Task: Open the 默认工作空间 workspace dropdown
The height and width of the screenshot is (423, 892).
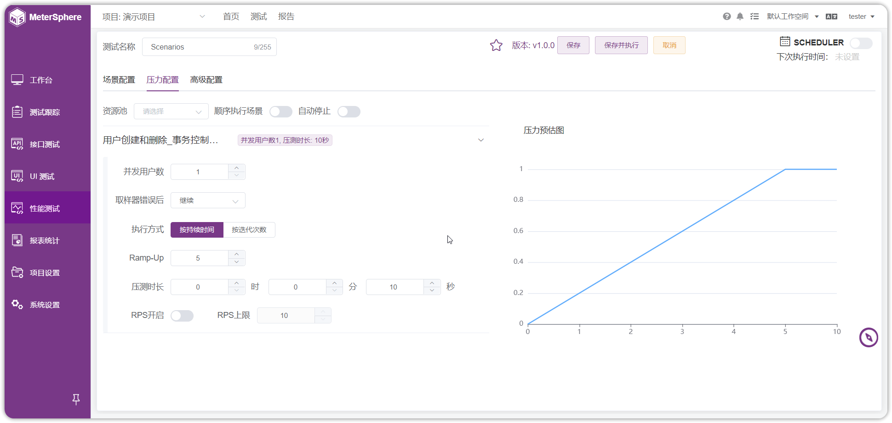Action: click(x=793, y=17)
